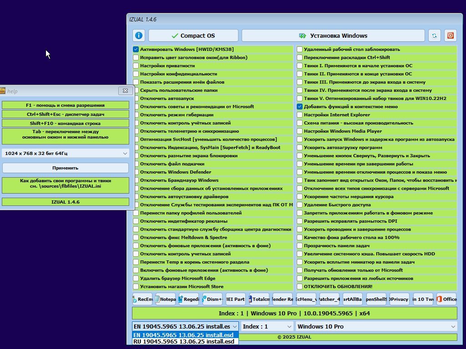
Task: Check Ускорение частоты мерцания курсора
Action: click(x=299, y=196)
